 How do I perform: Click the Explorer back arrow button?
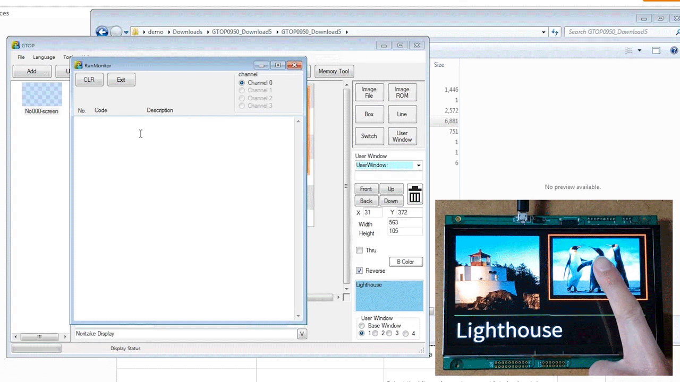[x=102, y=32]
